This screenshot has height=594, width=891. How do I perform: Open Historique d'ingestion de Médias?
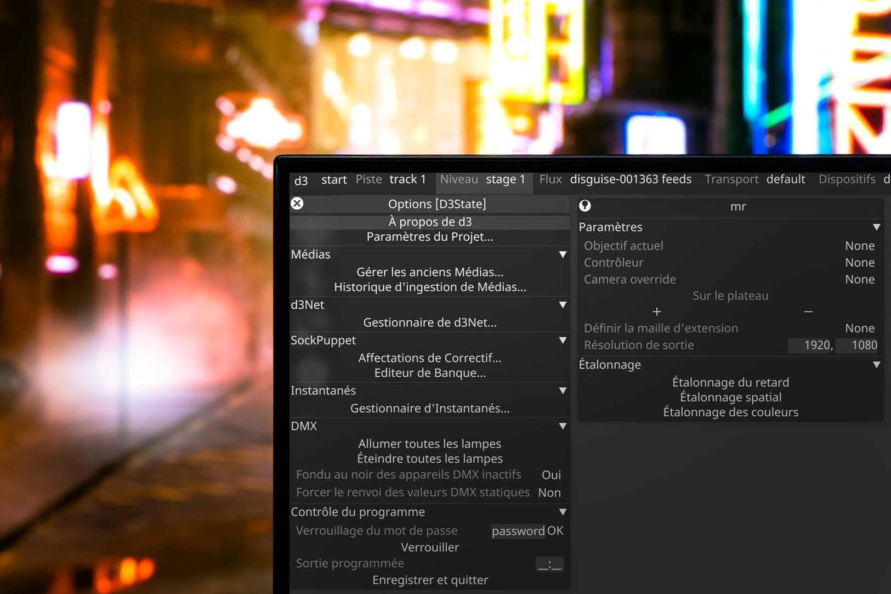coord(430,287)
